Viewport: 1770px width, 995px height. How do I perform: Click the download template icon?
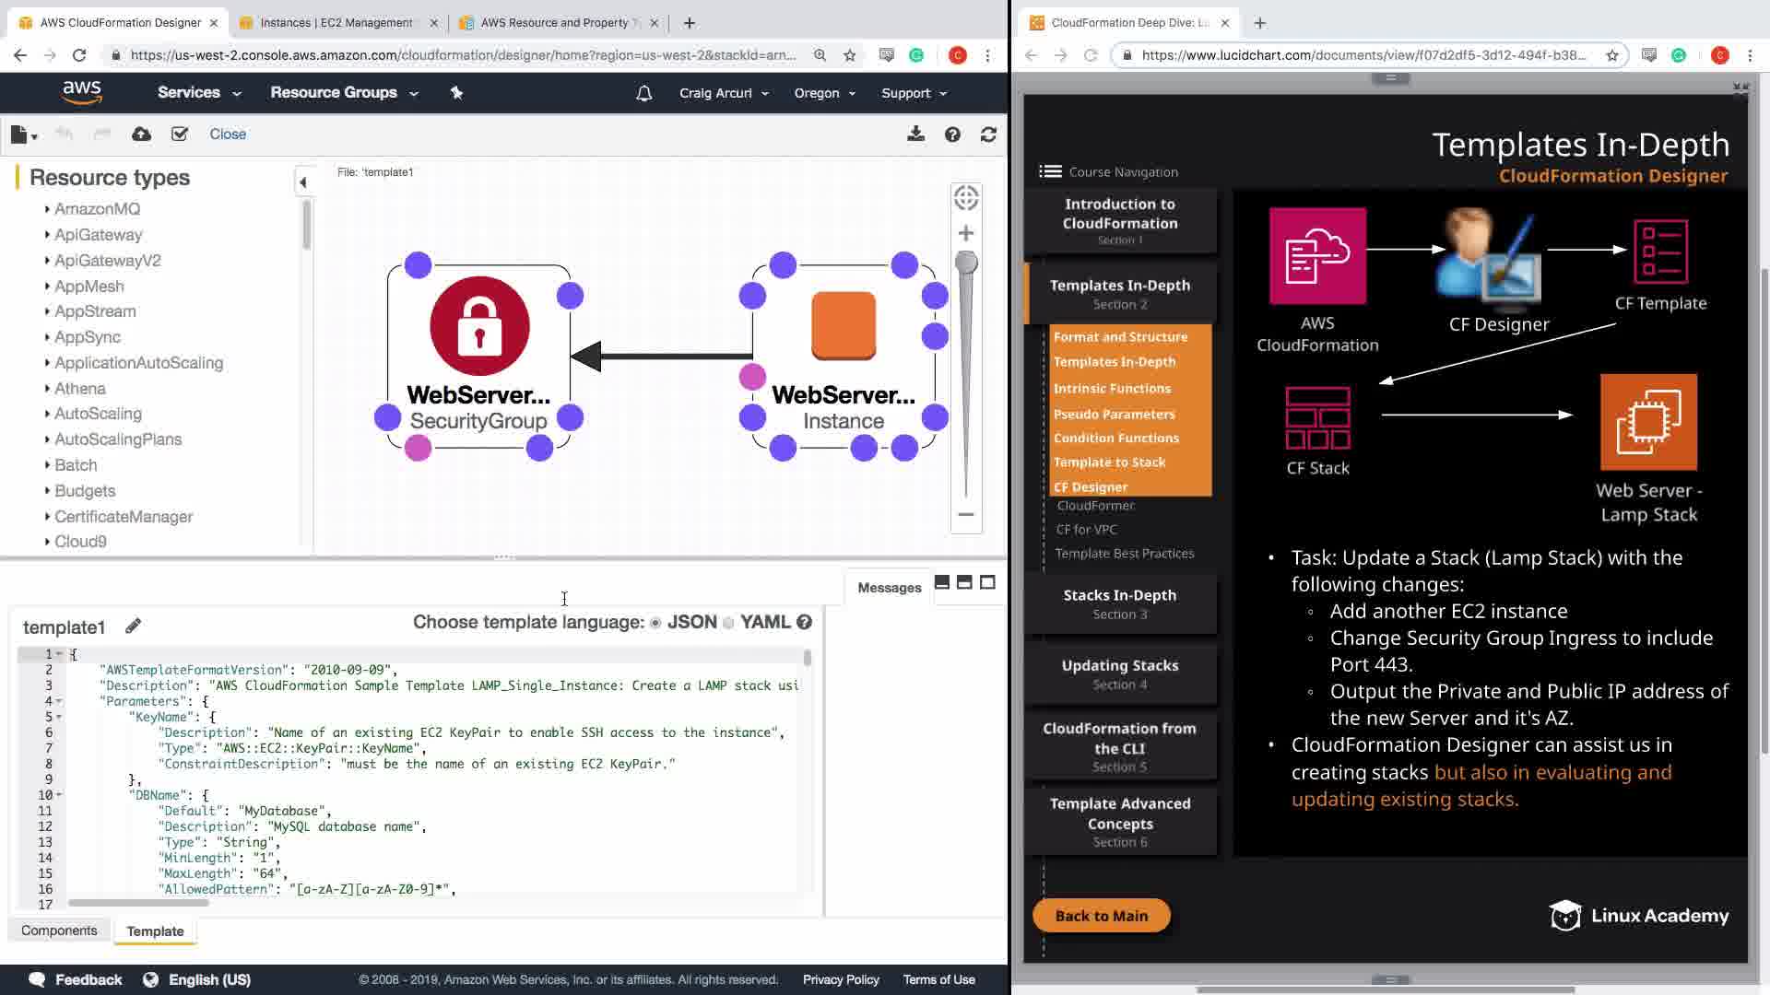click(915, 135)
